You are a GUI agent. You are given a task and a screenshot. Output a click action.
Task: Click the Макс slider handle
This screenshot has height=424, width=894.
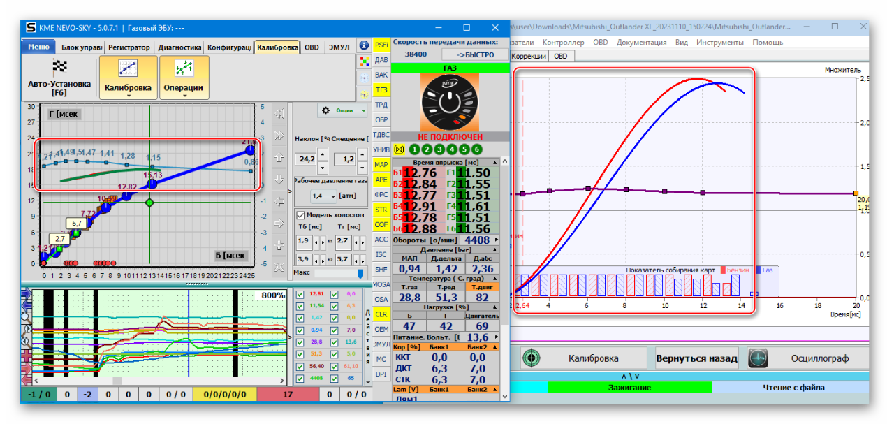(360, 273)
